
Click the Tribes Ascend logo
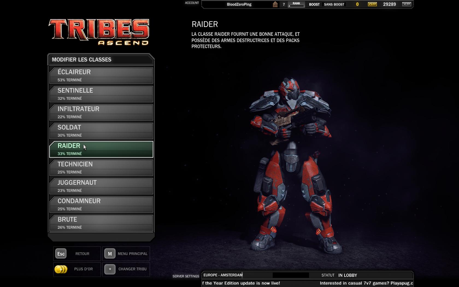coord(99,32)
